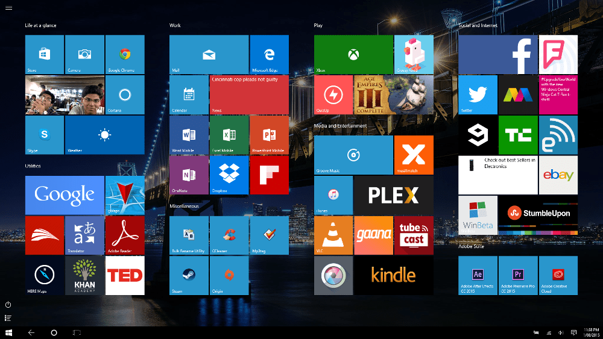Launch Microsoft Edge tile
Screen dimensions: 603x339
(x=269, y=55)
